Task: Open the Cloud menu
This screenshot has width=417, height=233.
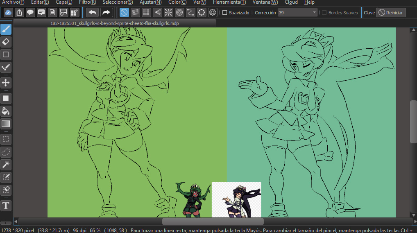Action: point(291,2)
